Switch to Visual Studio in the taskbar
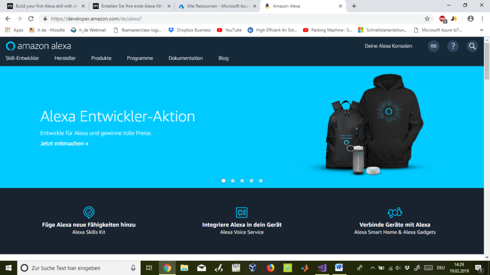The image size is (490, 275). tap(322, 268)
